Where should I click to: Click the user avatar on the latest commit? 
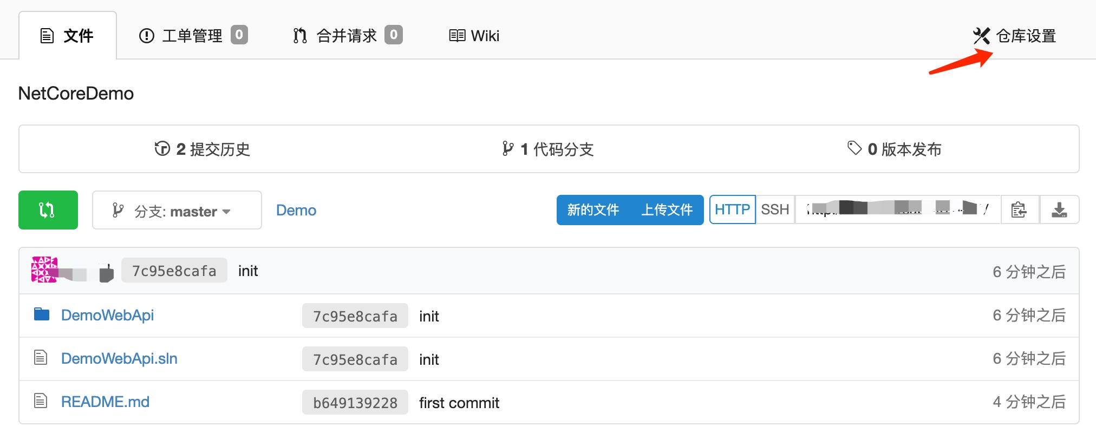pyautogui.click(x=44, y=270)
